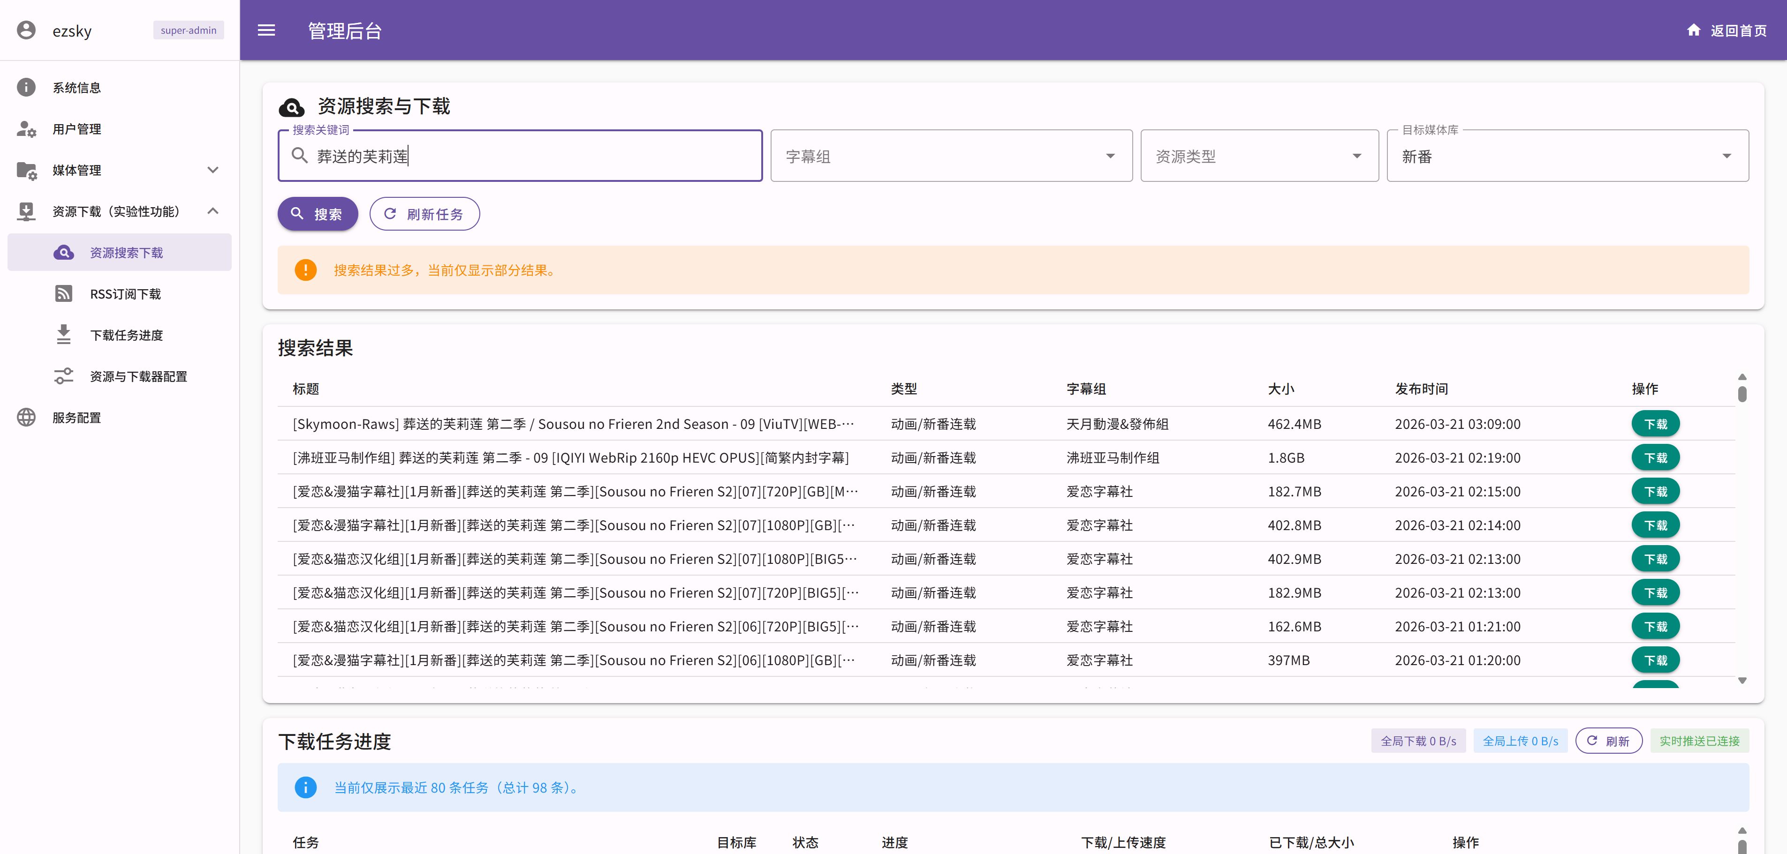Select 资源搜索下载 in sidebar menu
The image size is (1787, 854).
pos(126,253)
